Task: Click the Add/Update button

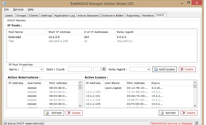Action: pos(164,69)
